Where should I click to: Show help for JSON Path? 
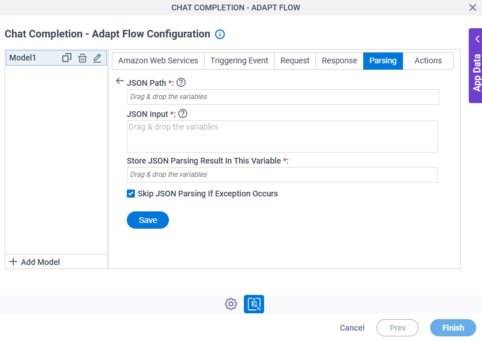181,82
